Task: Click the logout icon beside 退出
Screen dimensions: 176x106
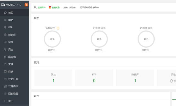Action: [5, 101]
